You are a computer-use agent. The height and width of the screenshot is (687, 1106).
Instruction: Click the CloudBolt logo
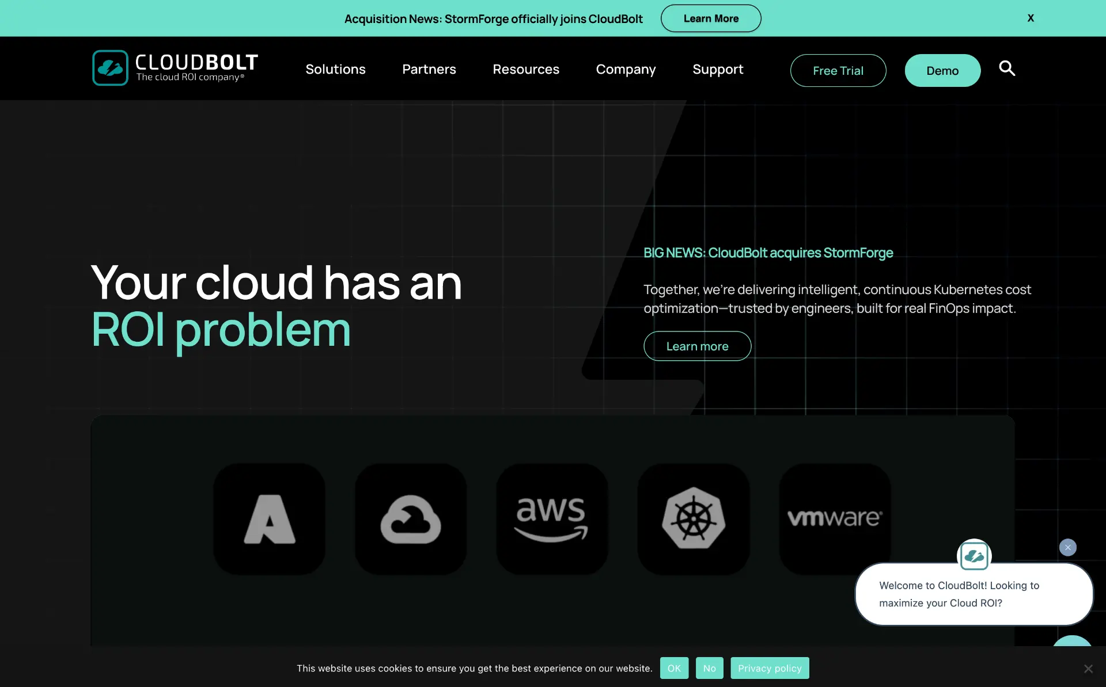175,68
